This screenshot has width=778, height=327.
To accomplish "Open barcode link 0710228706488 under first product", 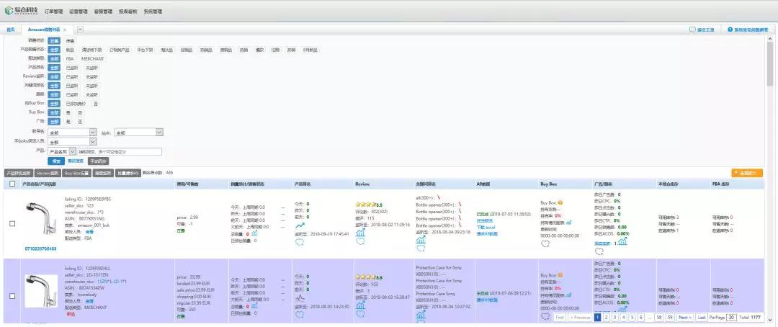I will 40,248.
